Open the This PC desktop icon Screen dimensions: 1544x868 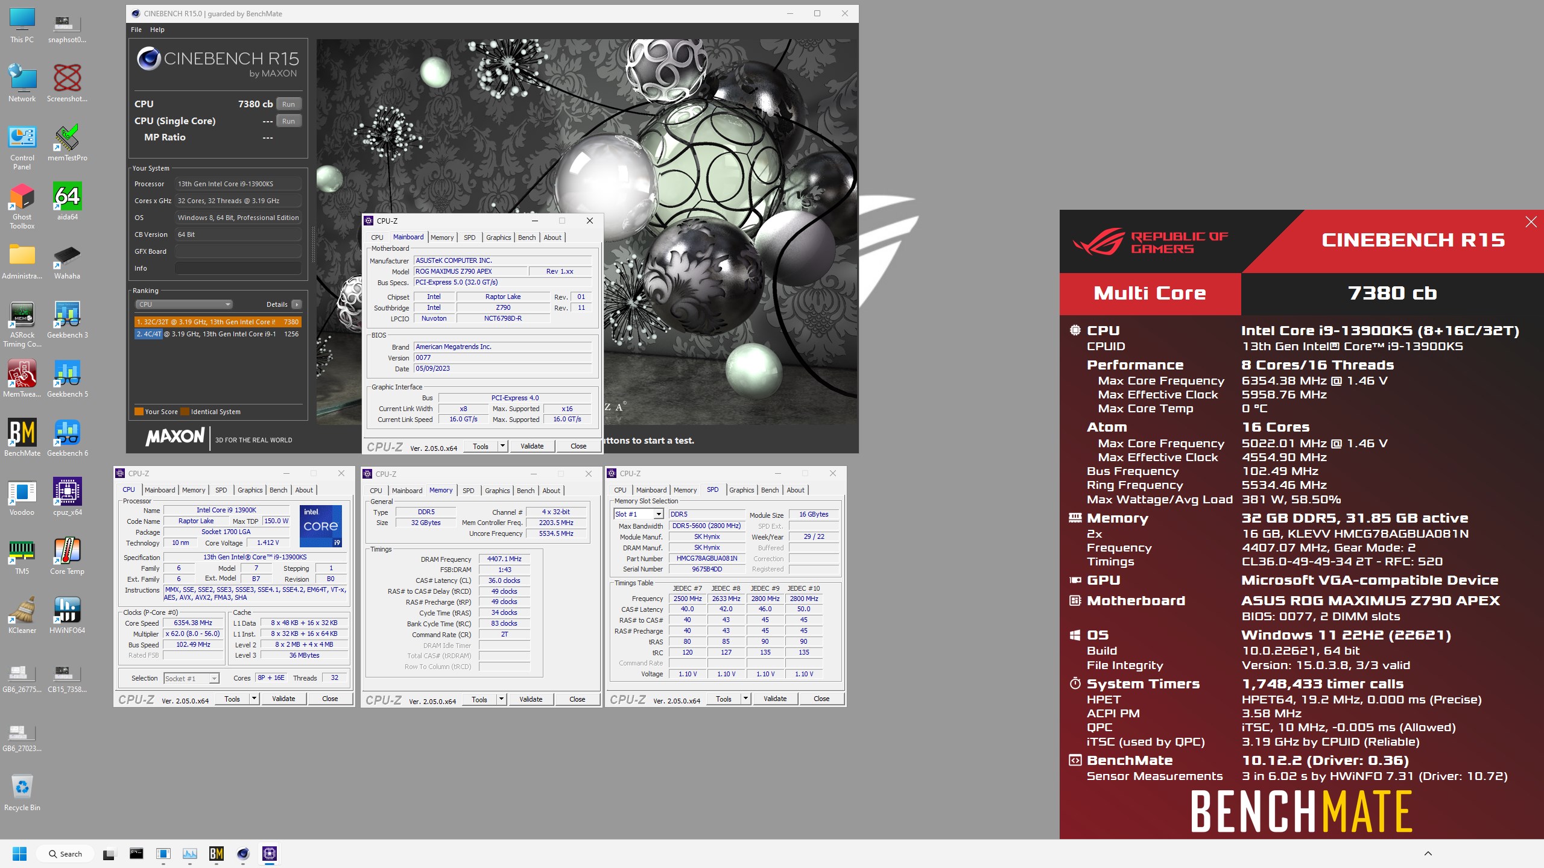point(22,25)
